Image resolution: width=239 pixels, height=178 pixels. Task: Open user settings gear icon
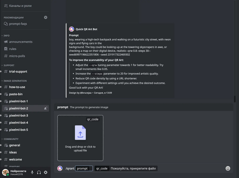(45, 172)
